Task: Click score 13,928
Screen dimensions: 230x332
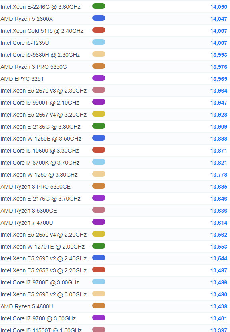Action: [x=218, y=115]
